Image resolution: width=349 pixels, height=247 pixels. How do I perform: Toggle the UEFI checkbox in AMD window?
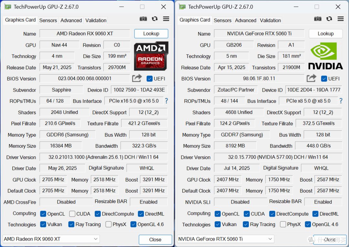(150, 79)
